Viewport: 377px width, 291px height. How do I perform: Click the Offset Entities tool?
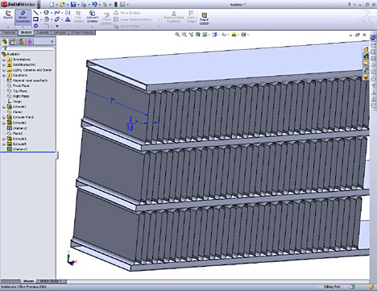(x=106, y=19)
